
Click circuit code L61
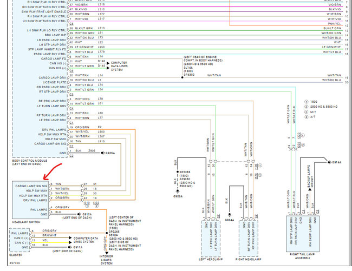[100, 103]
